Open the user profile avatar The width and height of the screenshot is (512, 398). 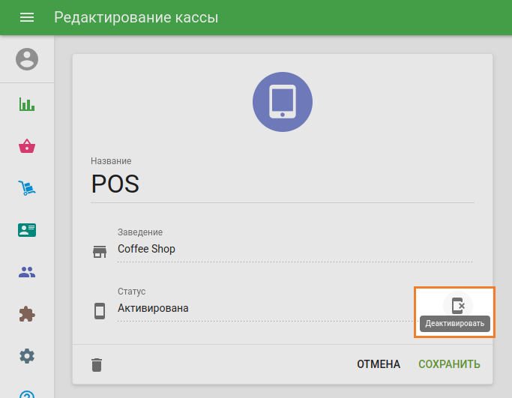27,59
